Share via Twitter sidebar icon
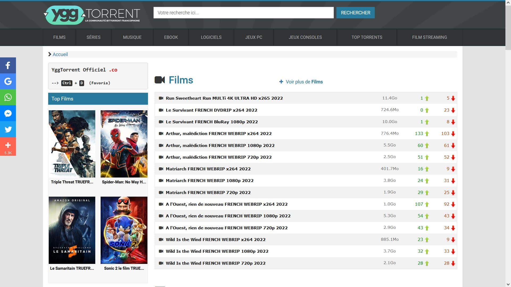 coord(8,129)
